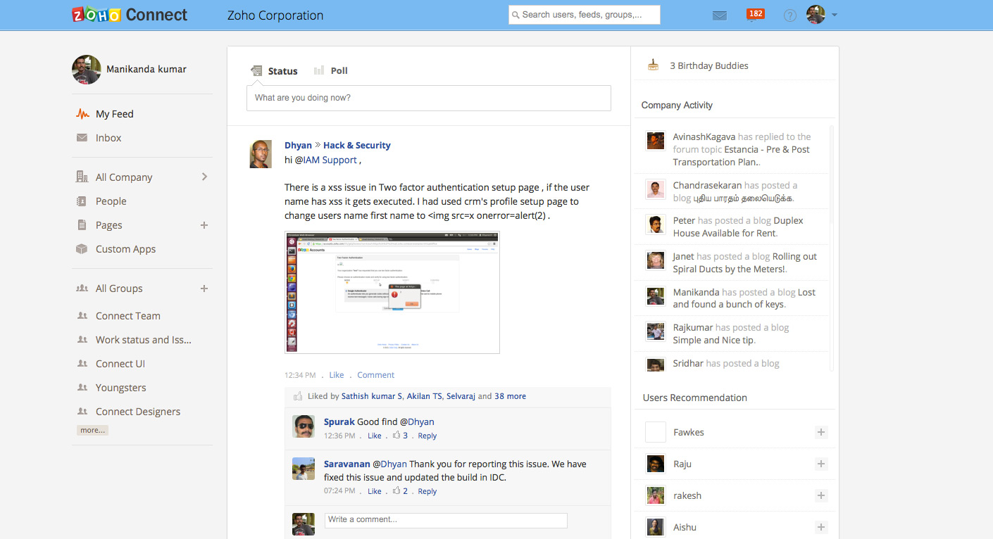993x539 pixels.
Task: Switch to the Status tab
Action: (275, 71)
